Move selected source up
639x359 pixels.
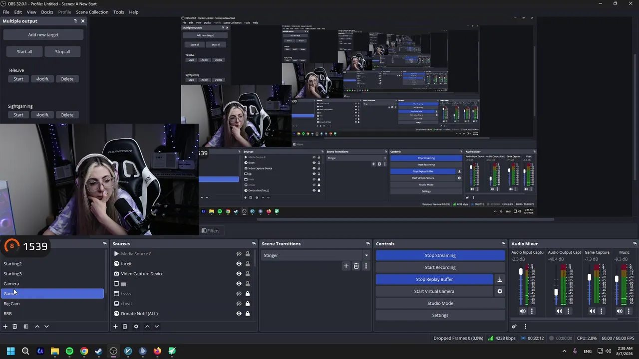click(147, 327)
